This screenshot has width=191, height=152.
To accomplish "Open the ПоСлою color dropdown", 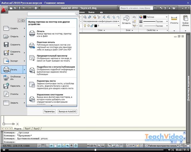I will [x=167, y=17].
